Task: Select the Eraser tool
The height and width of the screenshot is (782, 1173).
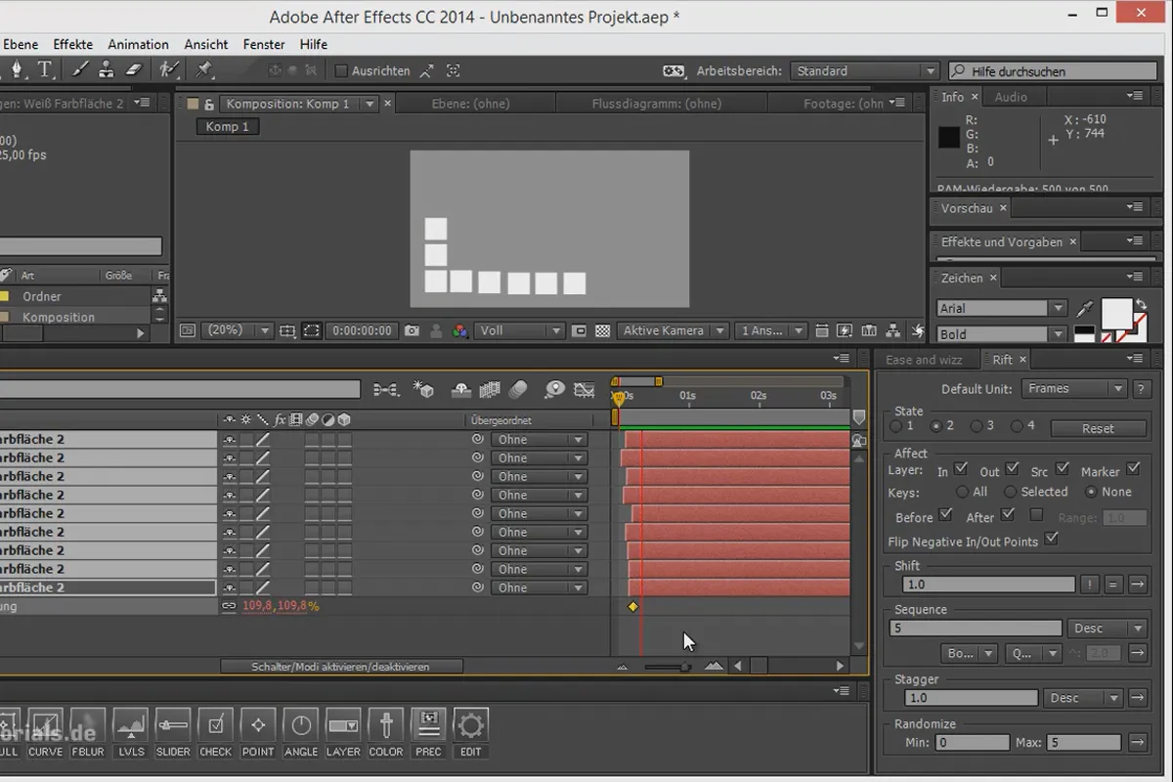Action: coord(134,69)
